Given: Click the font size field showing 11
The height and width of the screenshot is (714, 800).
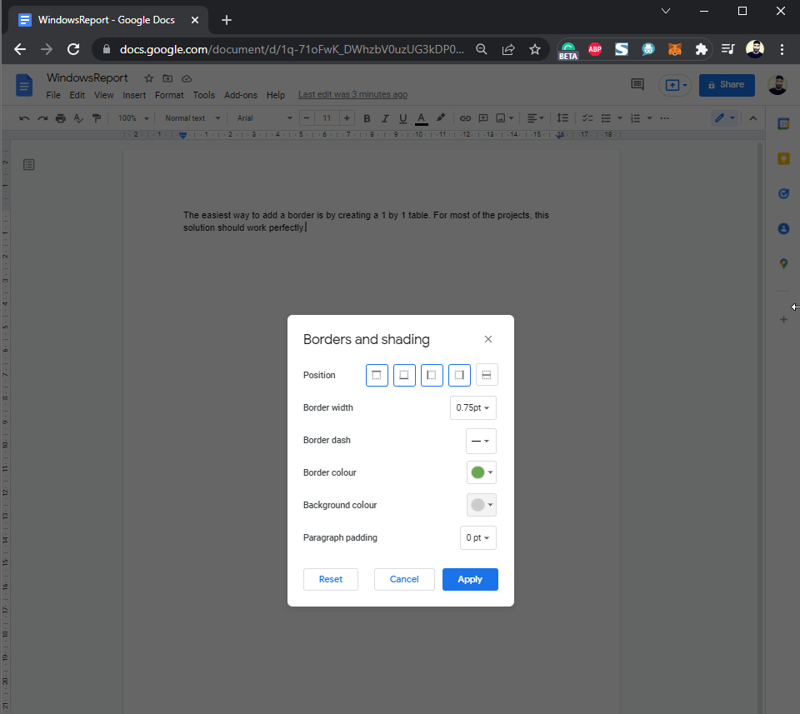Looking at the screenshot, I should pos(327,118).
